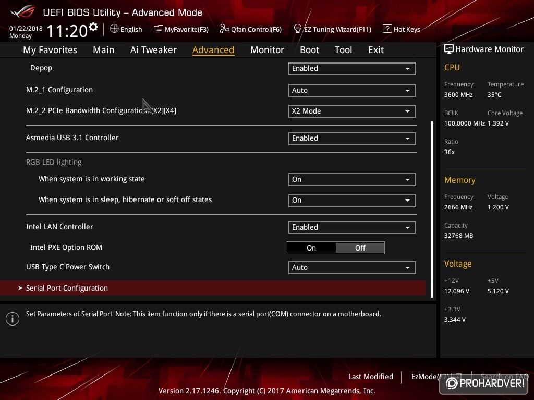The image size is (534, 400).
Task: Set Intel PXE Option ROM to Off
Action: [x=360, y=248]
